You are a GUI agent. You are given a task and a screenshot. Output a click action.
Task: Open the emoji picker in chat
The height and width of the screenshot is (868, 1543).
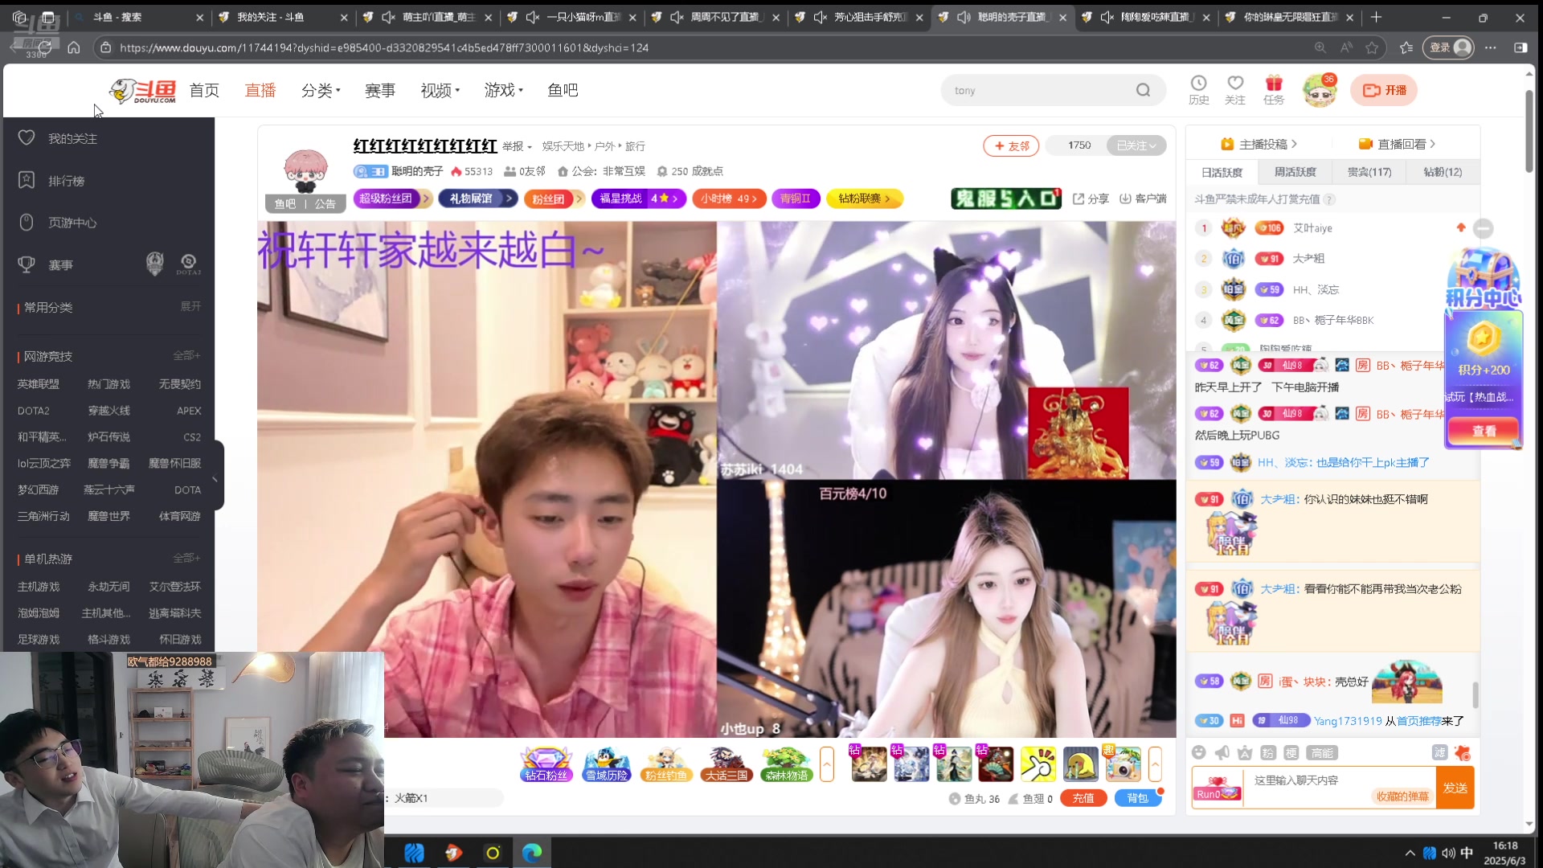coord(1199,752)
